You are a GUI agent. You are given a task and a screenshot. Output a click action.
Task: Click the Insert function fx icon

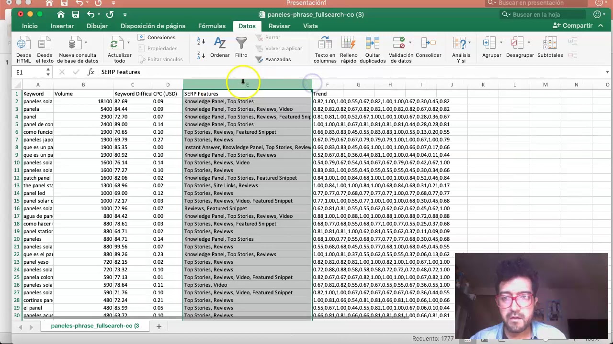click(x=91, y=72)
